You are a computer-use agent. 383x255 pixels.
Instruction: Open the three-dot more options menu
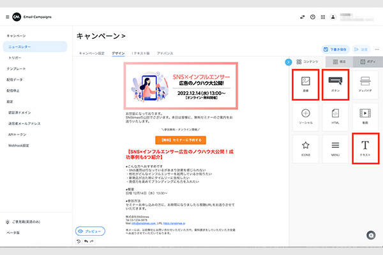click(x=377, y=48)
